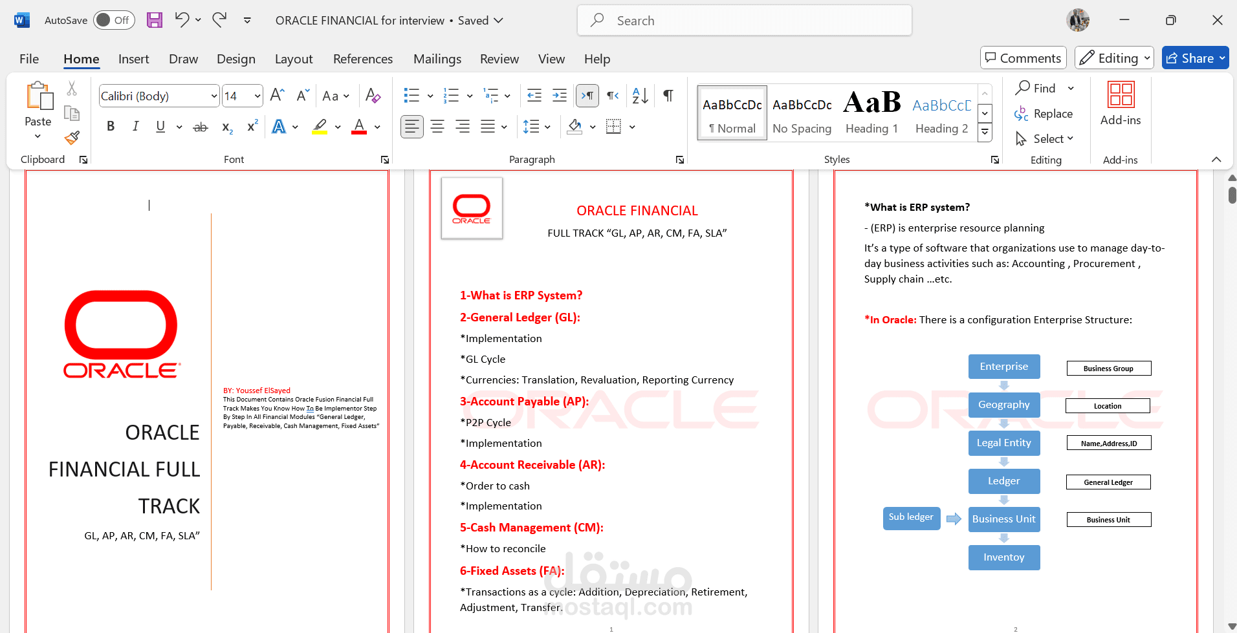The image size is (1237, 633).
Task: Apply the red font color
Action: (x=359, y=127)
